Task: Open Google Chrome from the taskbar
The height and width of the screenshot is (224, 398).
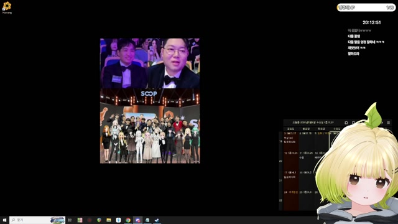Action: click(128, 220)
